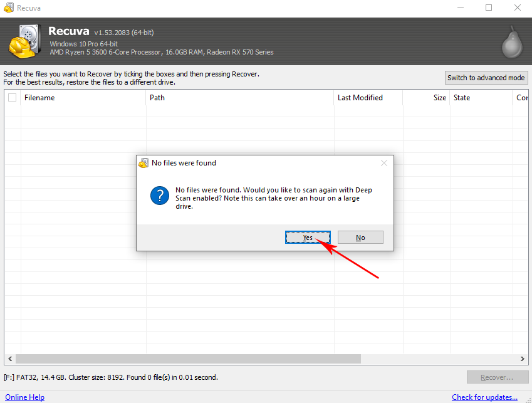This screenshot has width=532, height=403.
Task: Click the Recuva hard hat logo icon
Action: [25, 41]
